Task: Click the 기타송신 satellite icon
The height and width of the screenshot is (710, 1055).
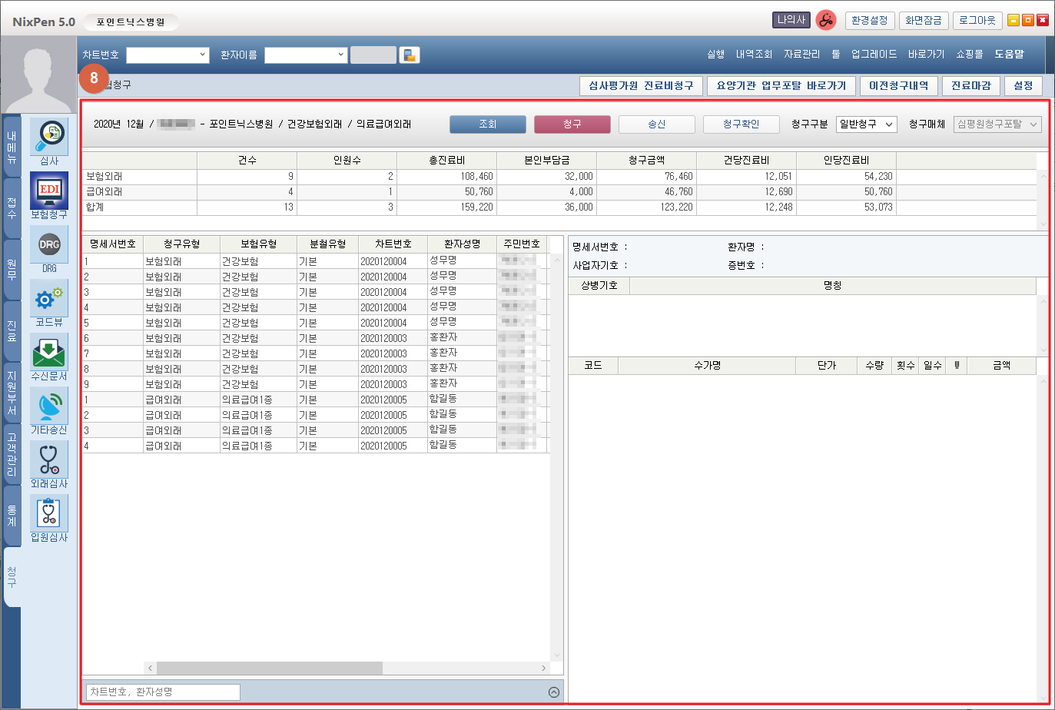Action: (49, 406)
